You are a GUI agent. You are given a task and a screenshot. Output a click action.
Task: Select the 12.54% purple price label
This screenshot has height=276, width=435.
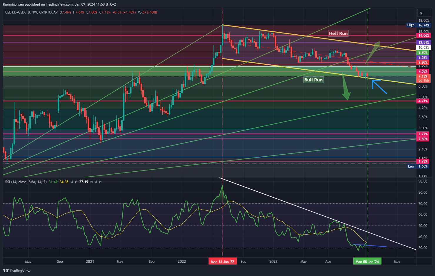pyautogui.click(x=424, y=43)
